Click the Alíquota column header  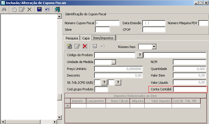tap(137, 101)
